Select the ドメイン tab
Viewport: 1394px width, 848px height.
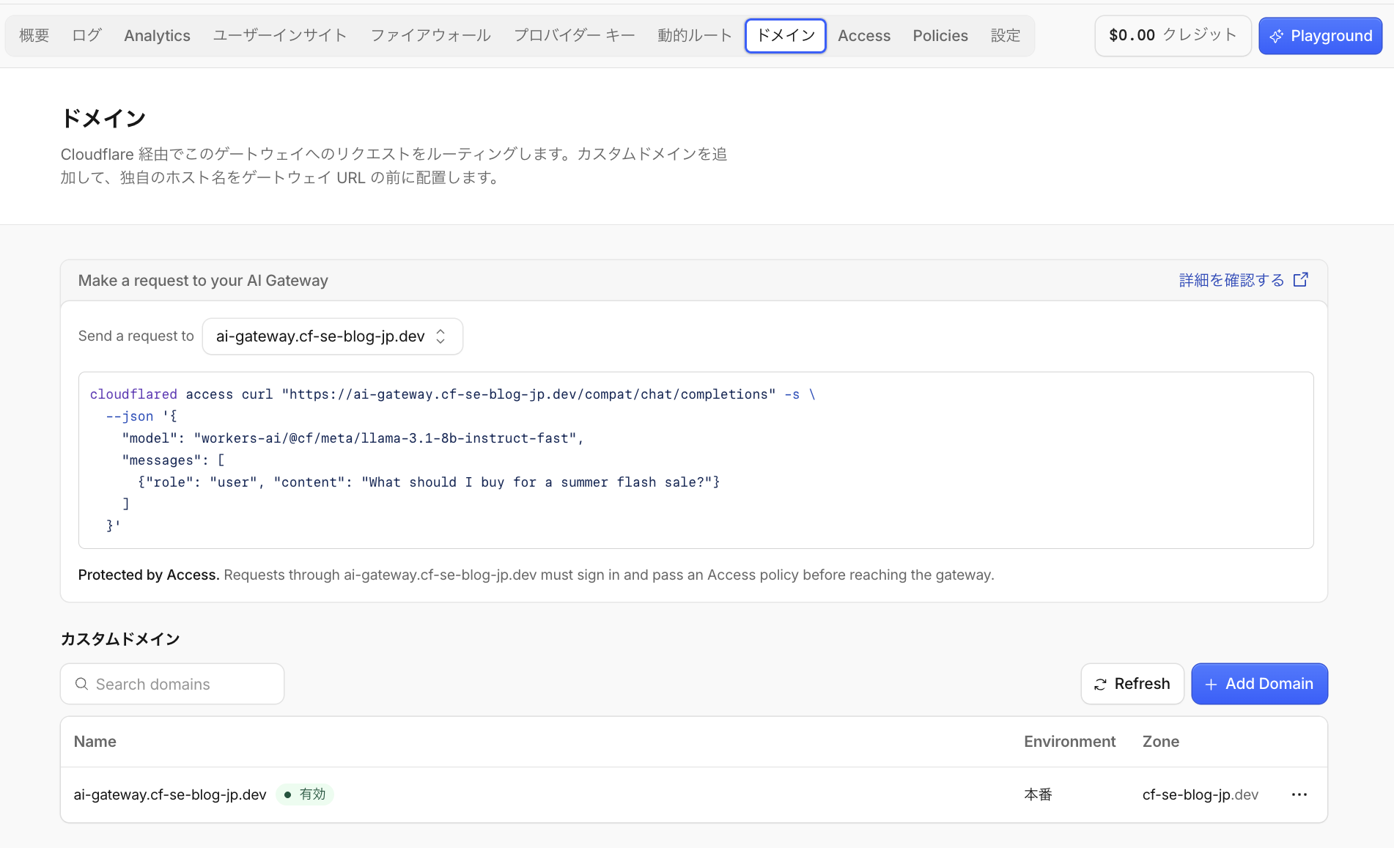[x=786, y=36]
